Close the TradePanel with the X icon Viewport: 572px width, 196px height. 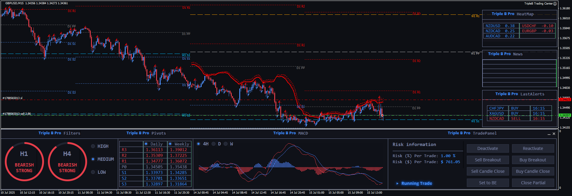(x=554, y=134)
